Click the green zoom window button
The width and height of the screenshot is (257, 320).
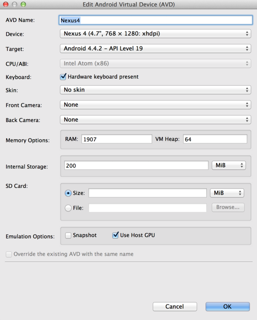point(23,4)
